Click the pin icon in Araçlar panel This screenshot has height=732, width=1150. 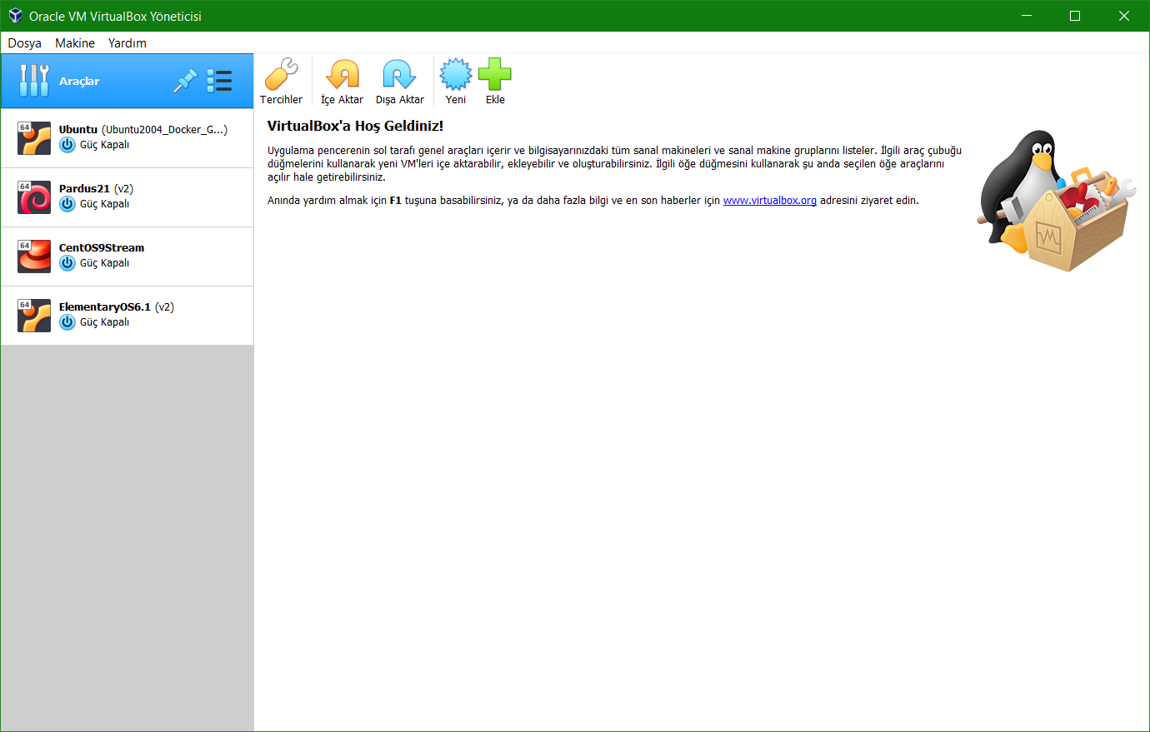(185, 81)
